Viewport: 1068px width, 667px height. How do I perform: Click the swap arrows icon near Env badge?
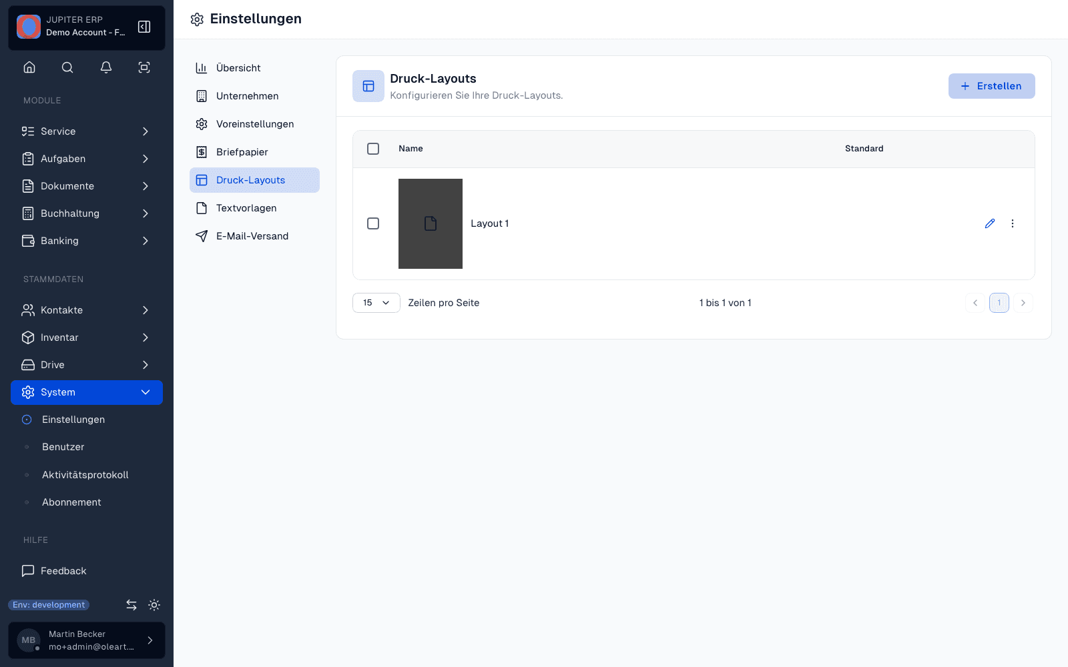click(x=131, y=605)
